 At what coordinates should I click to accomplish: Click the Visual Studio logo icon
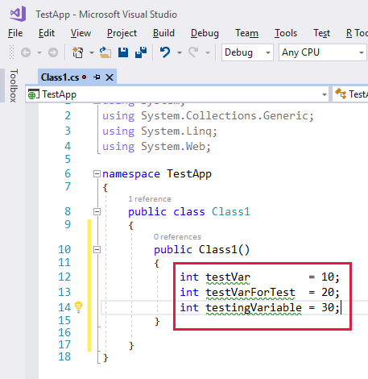[18, 14]
